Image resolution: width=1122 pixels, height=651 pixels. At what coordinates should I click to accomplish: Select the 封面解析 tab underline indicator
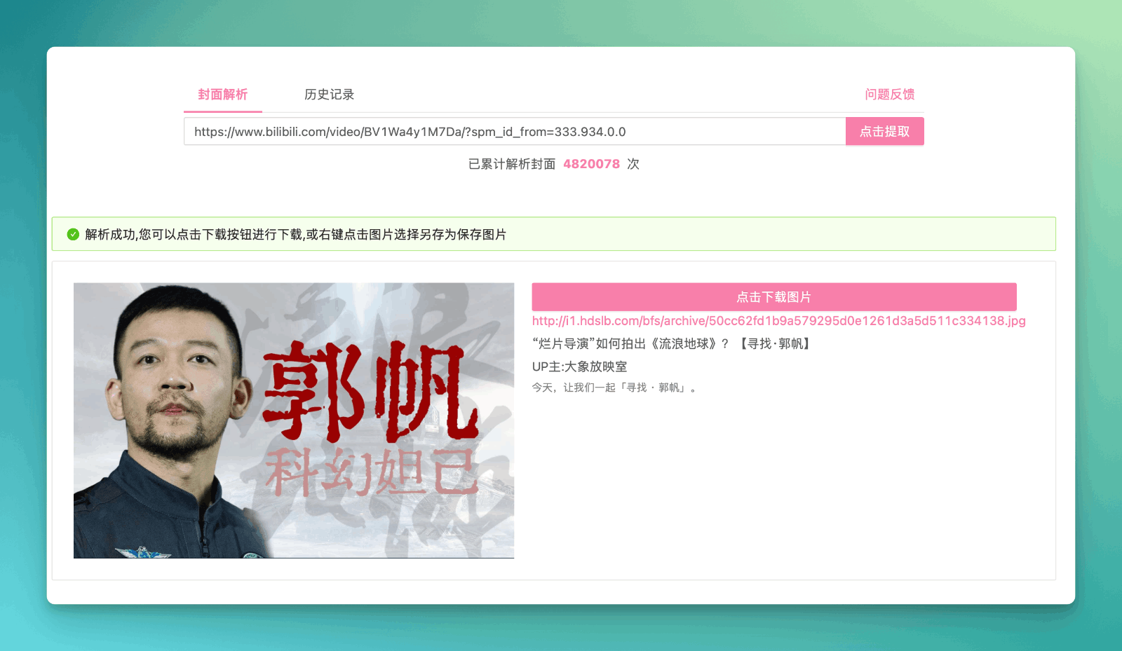coord(222,111)
